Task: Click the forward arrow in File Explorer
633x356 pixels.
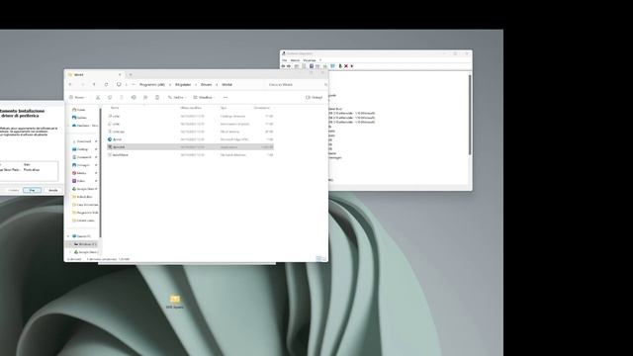Action: tap(82, 85)
